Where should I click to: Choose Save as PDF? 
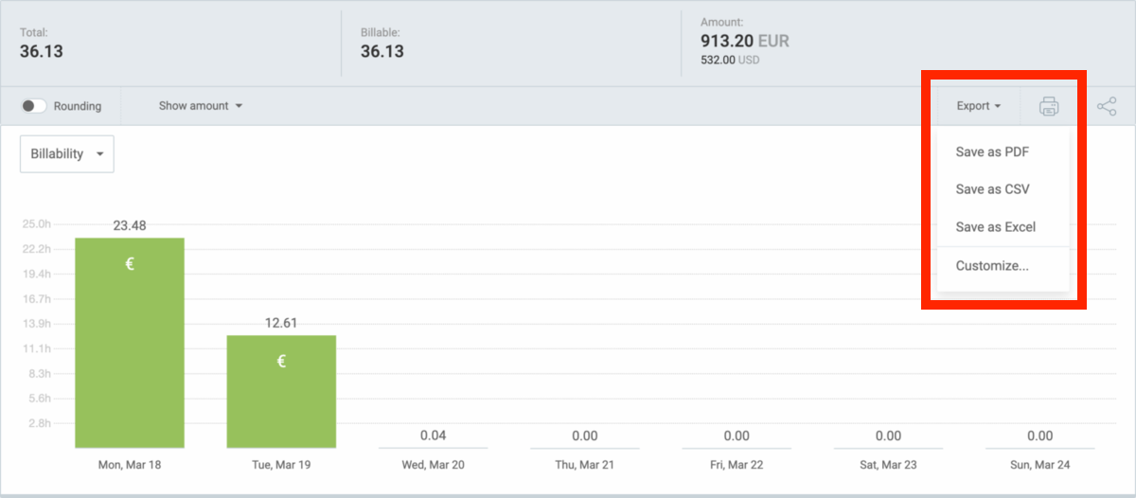992,151
